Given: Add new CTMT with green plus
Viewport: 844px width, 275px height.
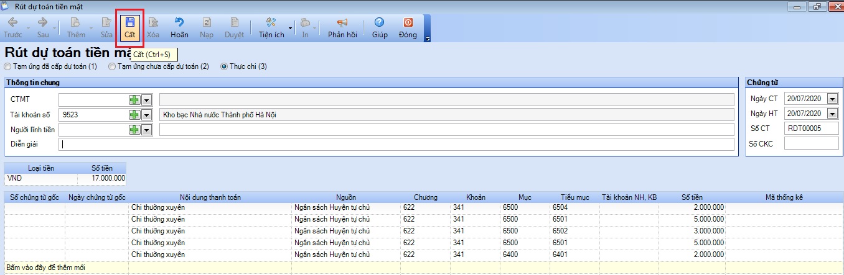Looking at the screenshot, I should [134, 99].
